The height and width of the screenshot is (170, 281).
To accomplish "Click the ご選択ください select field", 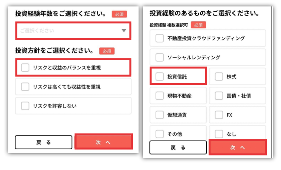I will (x=73, y=31).
